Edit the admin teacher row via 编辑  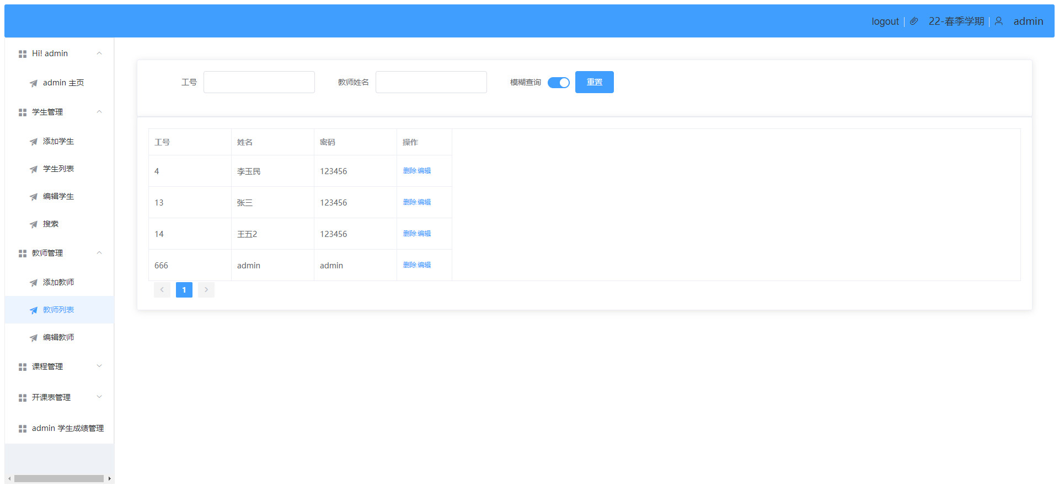(424, 265)
